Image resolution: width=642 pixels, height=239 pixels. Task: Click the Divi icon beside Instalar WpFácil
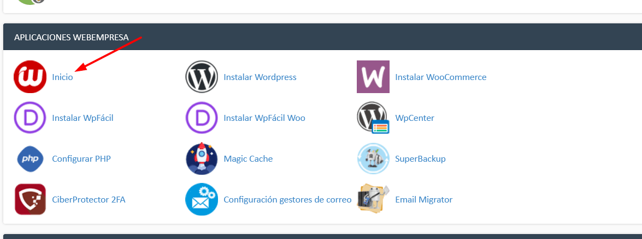[x=30, y=118]
